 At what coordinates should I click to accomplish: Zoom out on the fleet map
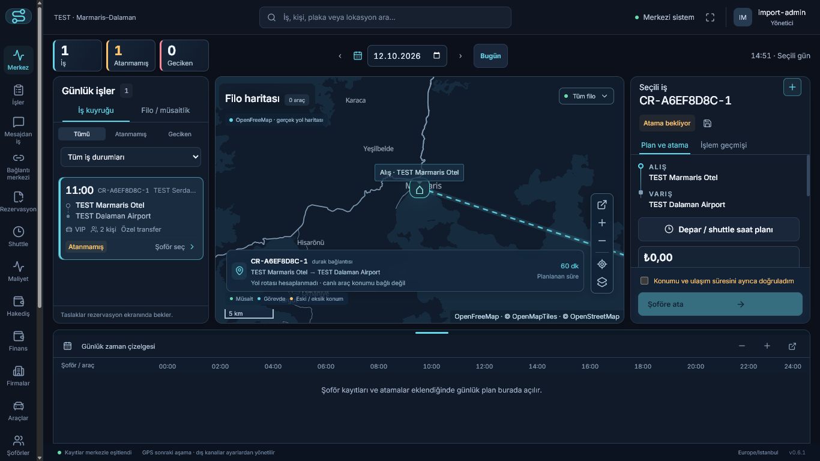click(x=602, y=241)
